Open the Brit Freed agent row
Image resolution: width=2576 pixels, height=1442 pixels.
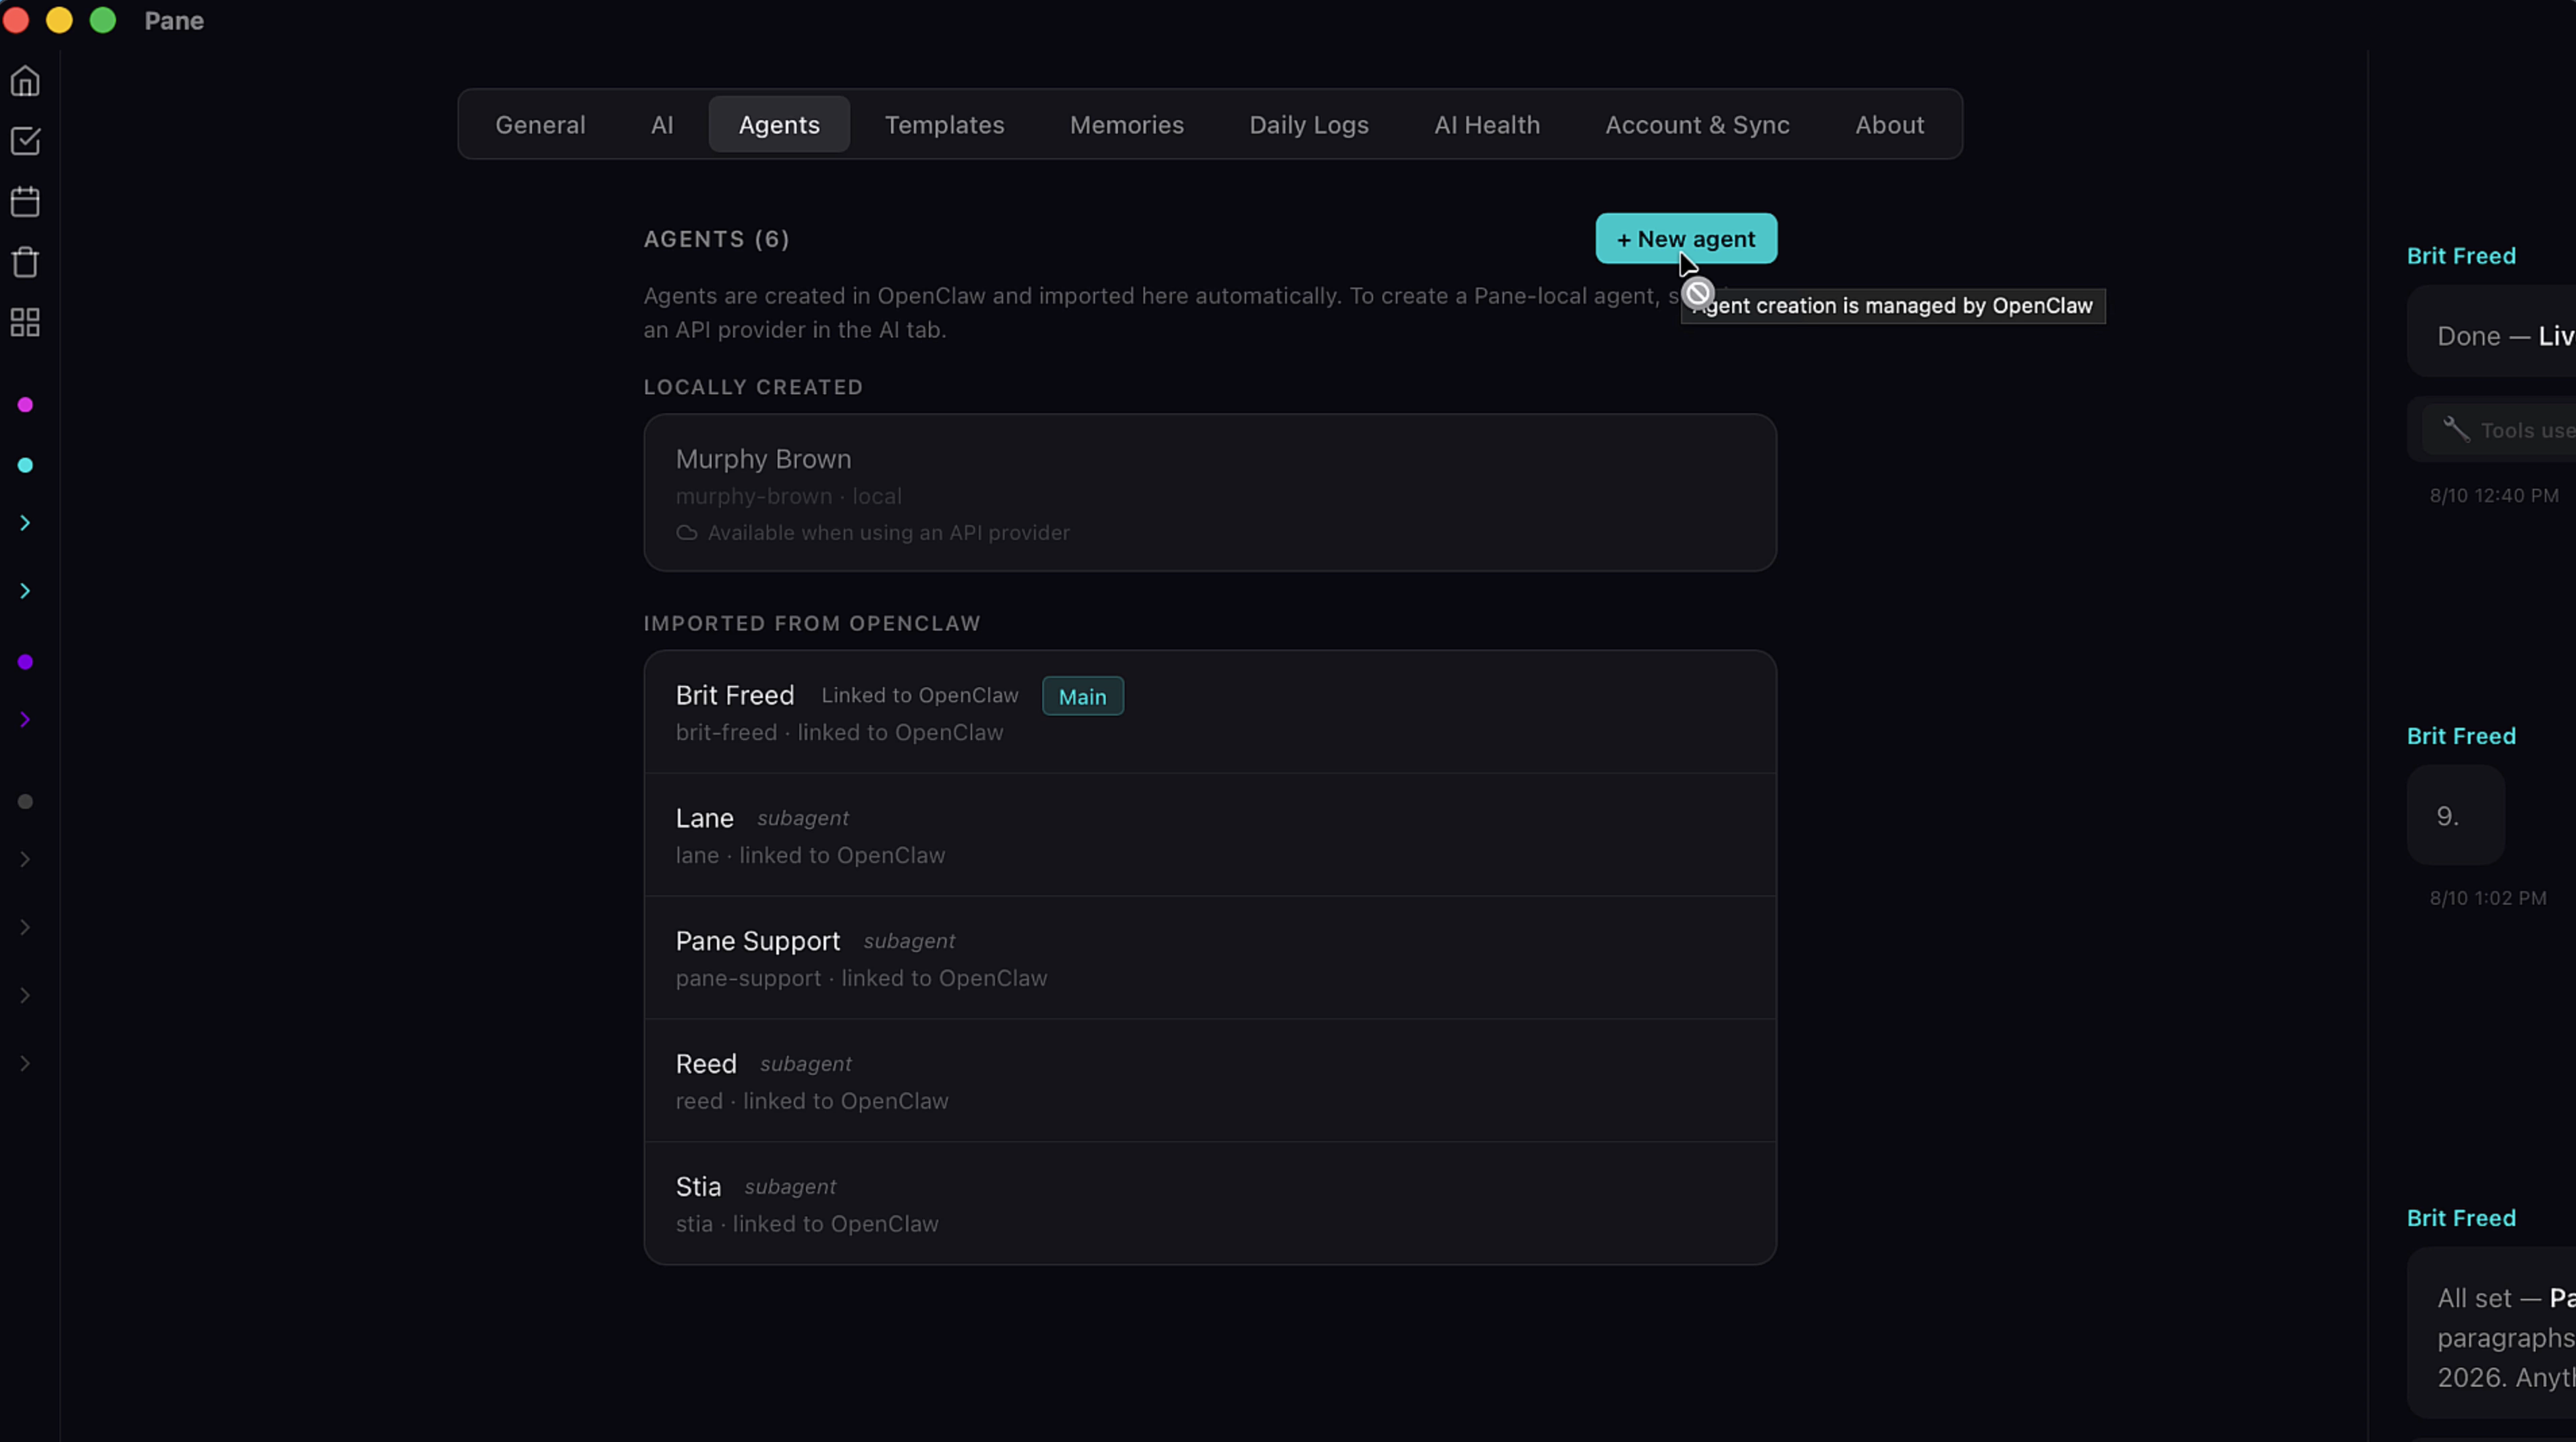pyautogui.click(x=1210, y=712)
